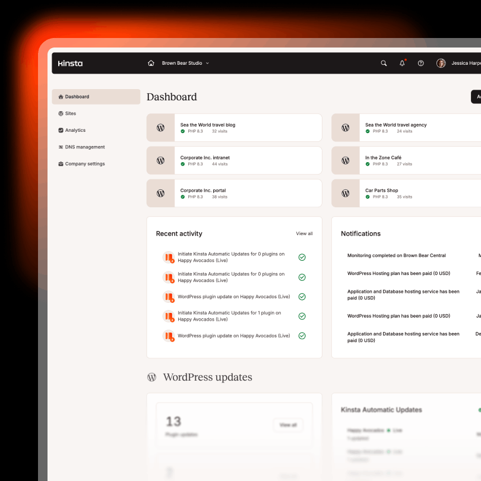Image resolution: width=481 pixels, height=481 pixels.
Task: Open the Sites section icon in sidebar
Action: point(62,113)
